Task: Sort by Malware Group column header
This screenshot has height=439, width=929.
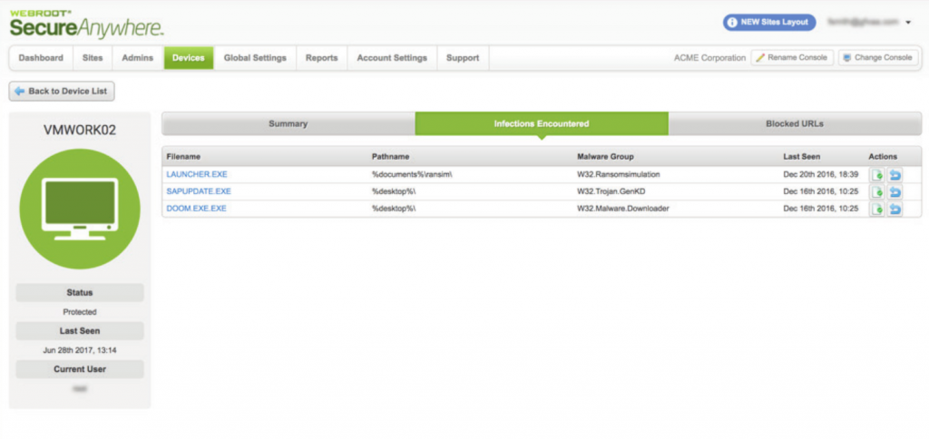Action: (x=605, y=157)
